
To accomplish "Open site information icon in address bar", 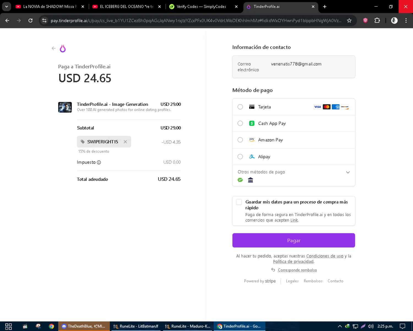I will 44,20.
